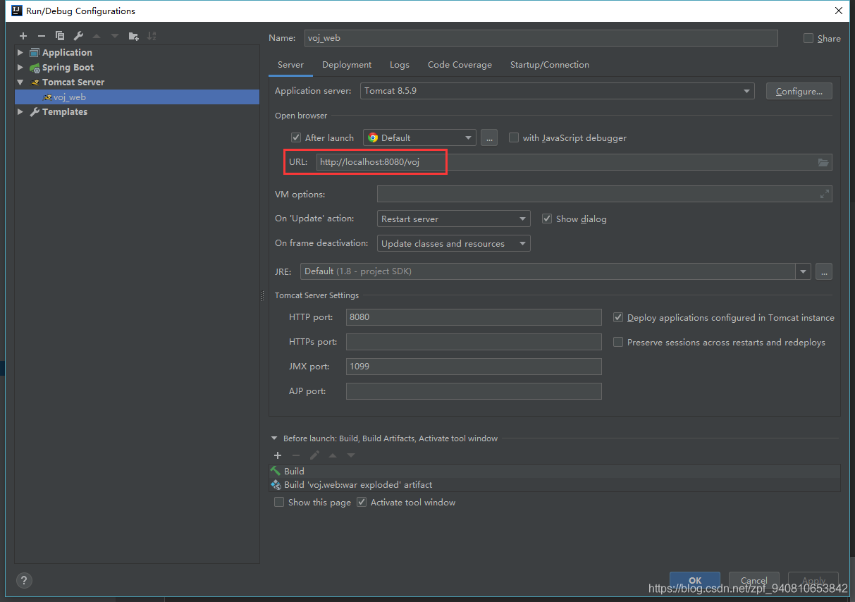This screenshot has width=855, height=602.
Task: Click the HTTP port field
Action: click(474, 317)
